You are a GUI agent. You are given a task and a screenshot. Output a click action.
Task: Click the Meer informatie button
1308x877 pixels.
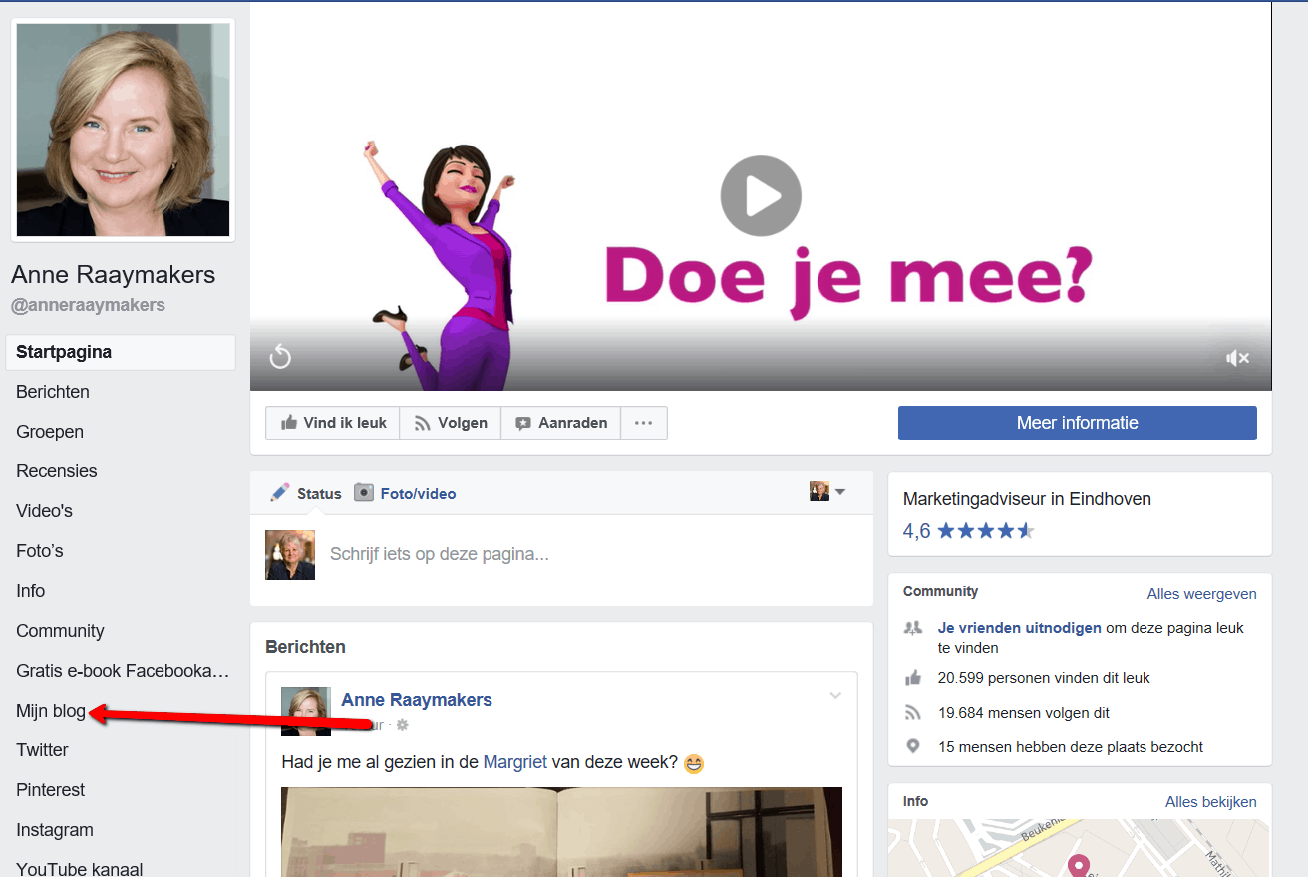[1077, 423]
